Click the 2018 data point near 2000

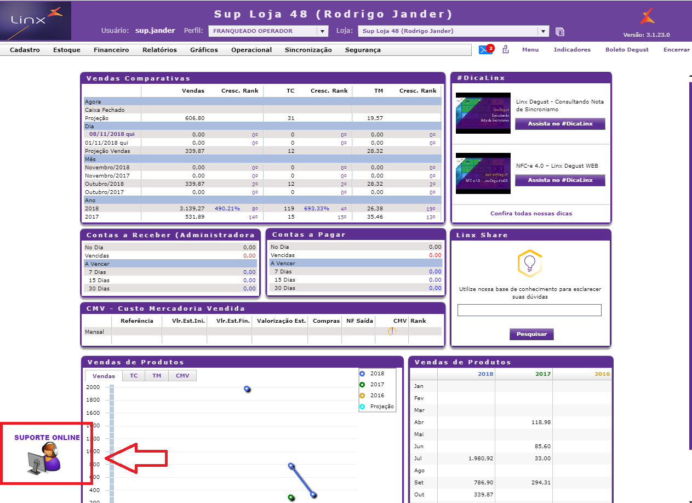point(247,389)
